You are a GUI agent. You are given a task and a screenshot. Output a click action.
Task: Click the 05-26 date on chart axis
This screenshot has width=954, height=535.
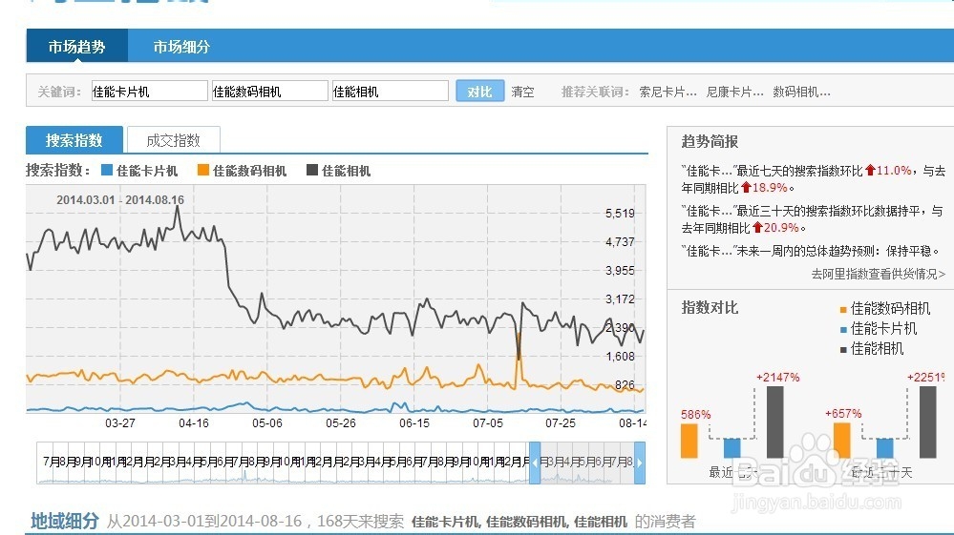point(341,422)
